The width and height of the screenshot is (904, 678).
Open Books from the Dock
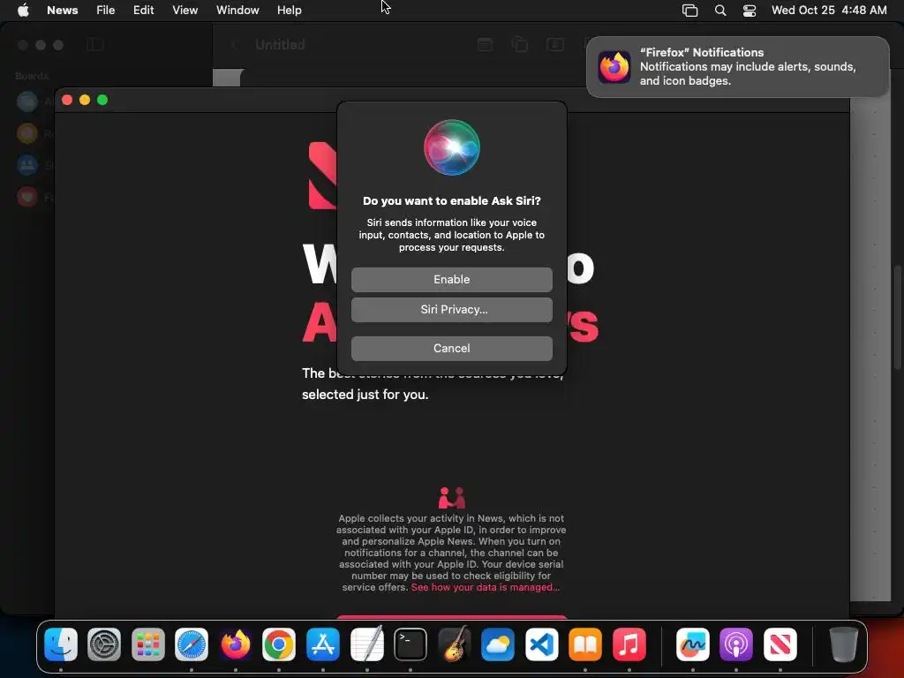coord(585,644)
